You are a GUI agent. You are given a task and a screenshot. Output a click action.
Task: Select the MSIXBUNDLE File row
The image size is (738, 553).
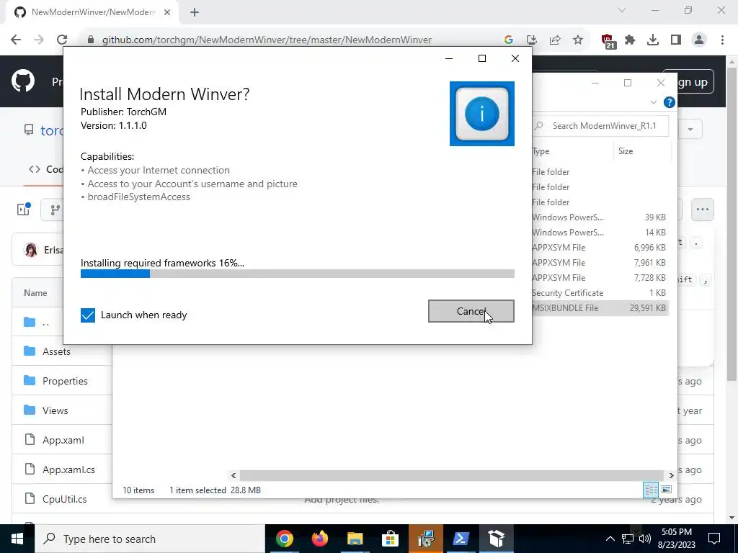[600, 308]
